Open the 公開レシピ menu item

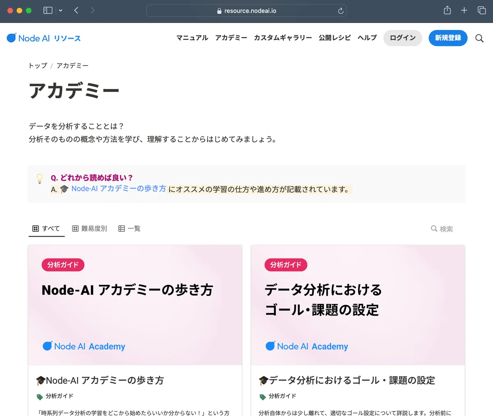[335, 38]
